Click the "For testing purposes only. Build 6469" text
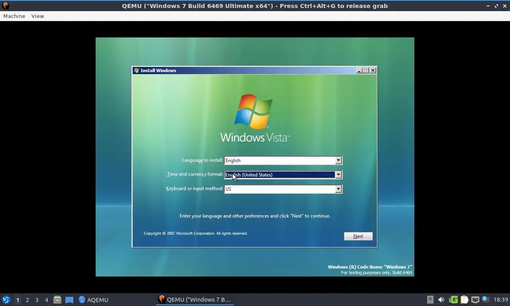The width and height of the screenshot is (510, 306). pos(377,273)
